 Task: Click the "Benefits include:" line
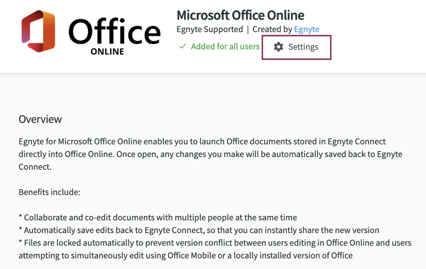49,192
